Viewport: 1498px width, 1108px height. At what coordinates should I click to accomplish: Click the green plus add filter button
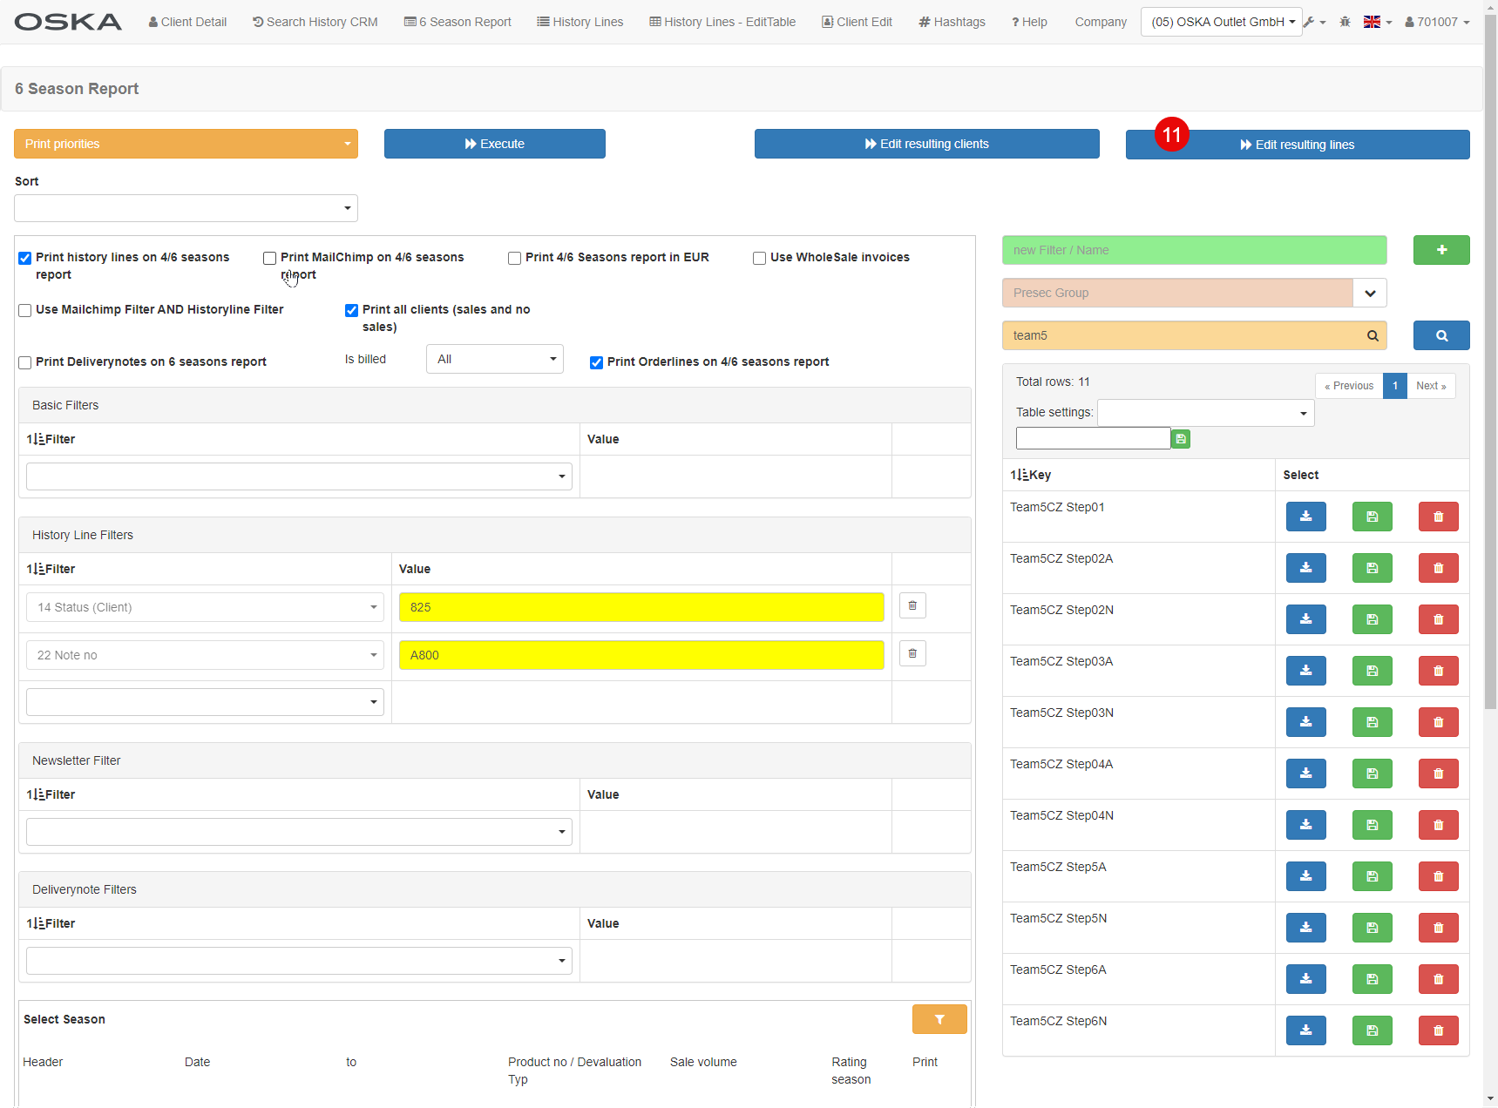click(x=1440, y=250)
